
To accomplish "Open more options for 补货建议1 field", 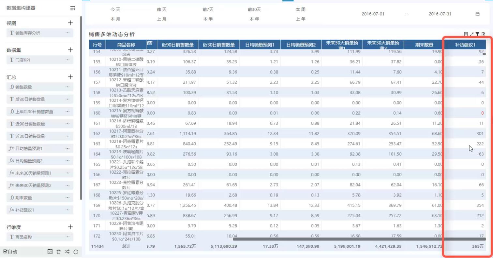I will point(67,210).
